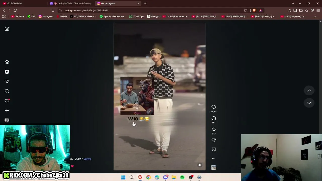Share the reel via the paper-plane icon
The width and height of the screenshot is (322, 181).
(x=214, y=140)
